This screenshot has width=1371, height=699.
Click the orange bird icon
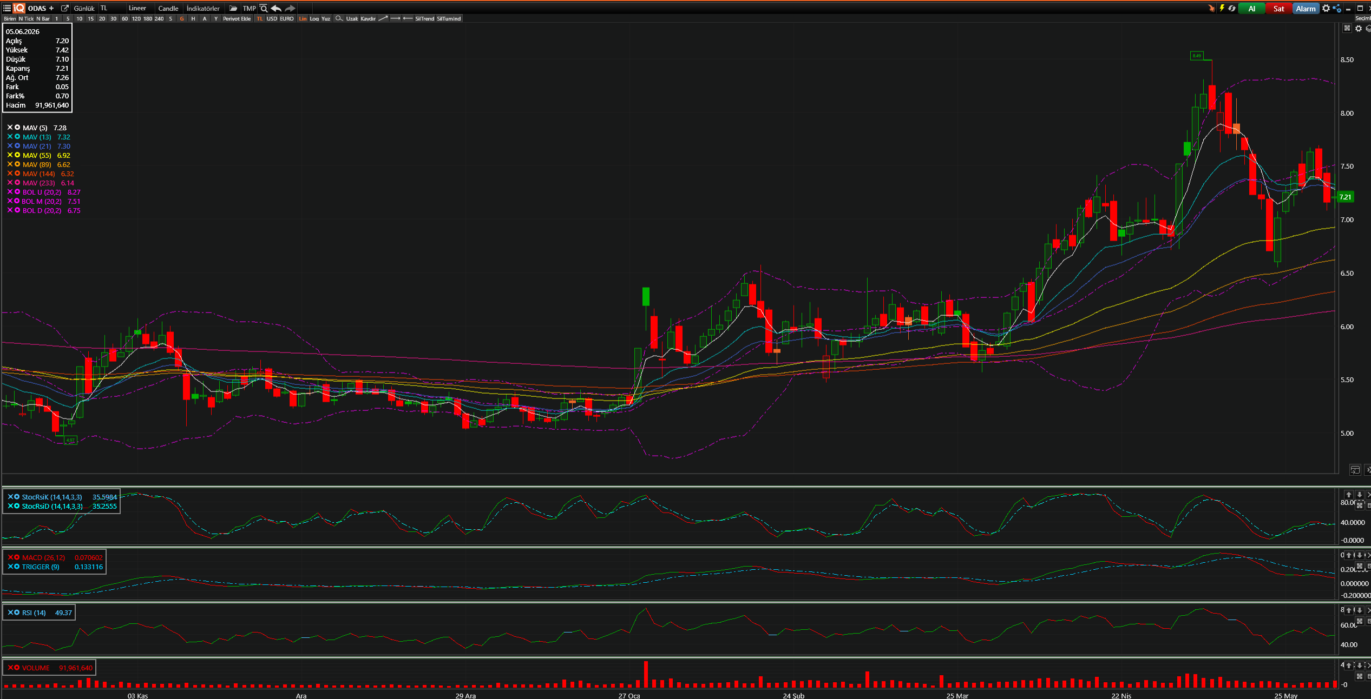click(x=1211, y=8)
